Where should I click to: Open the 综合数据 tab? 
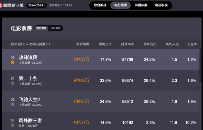(100, 5)
